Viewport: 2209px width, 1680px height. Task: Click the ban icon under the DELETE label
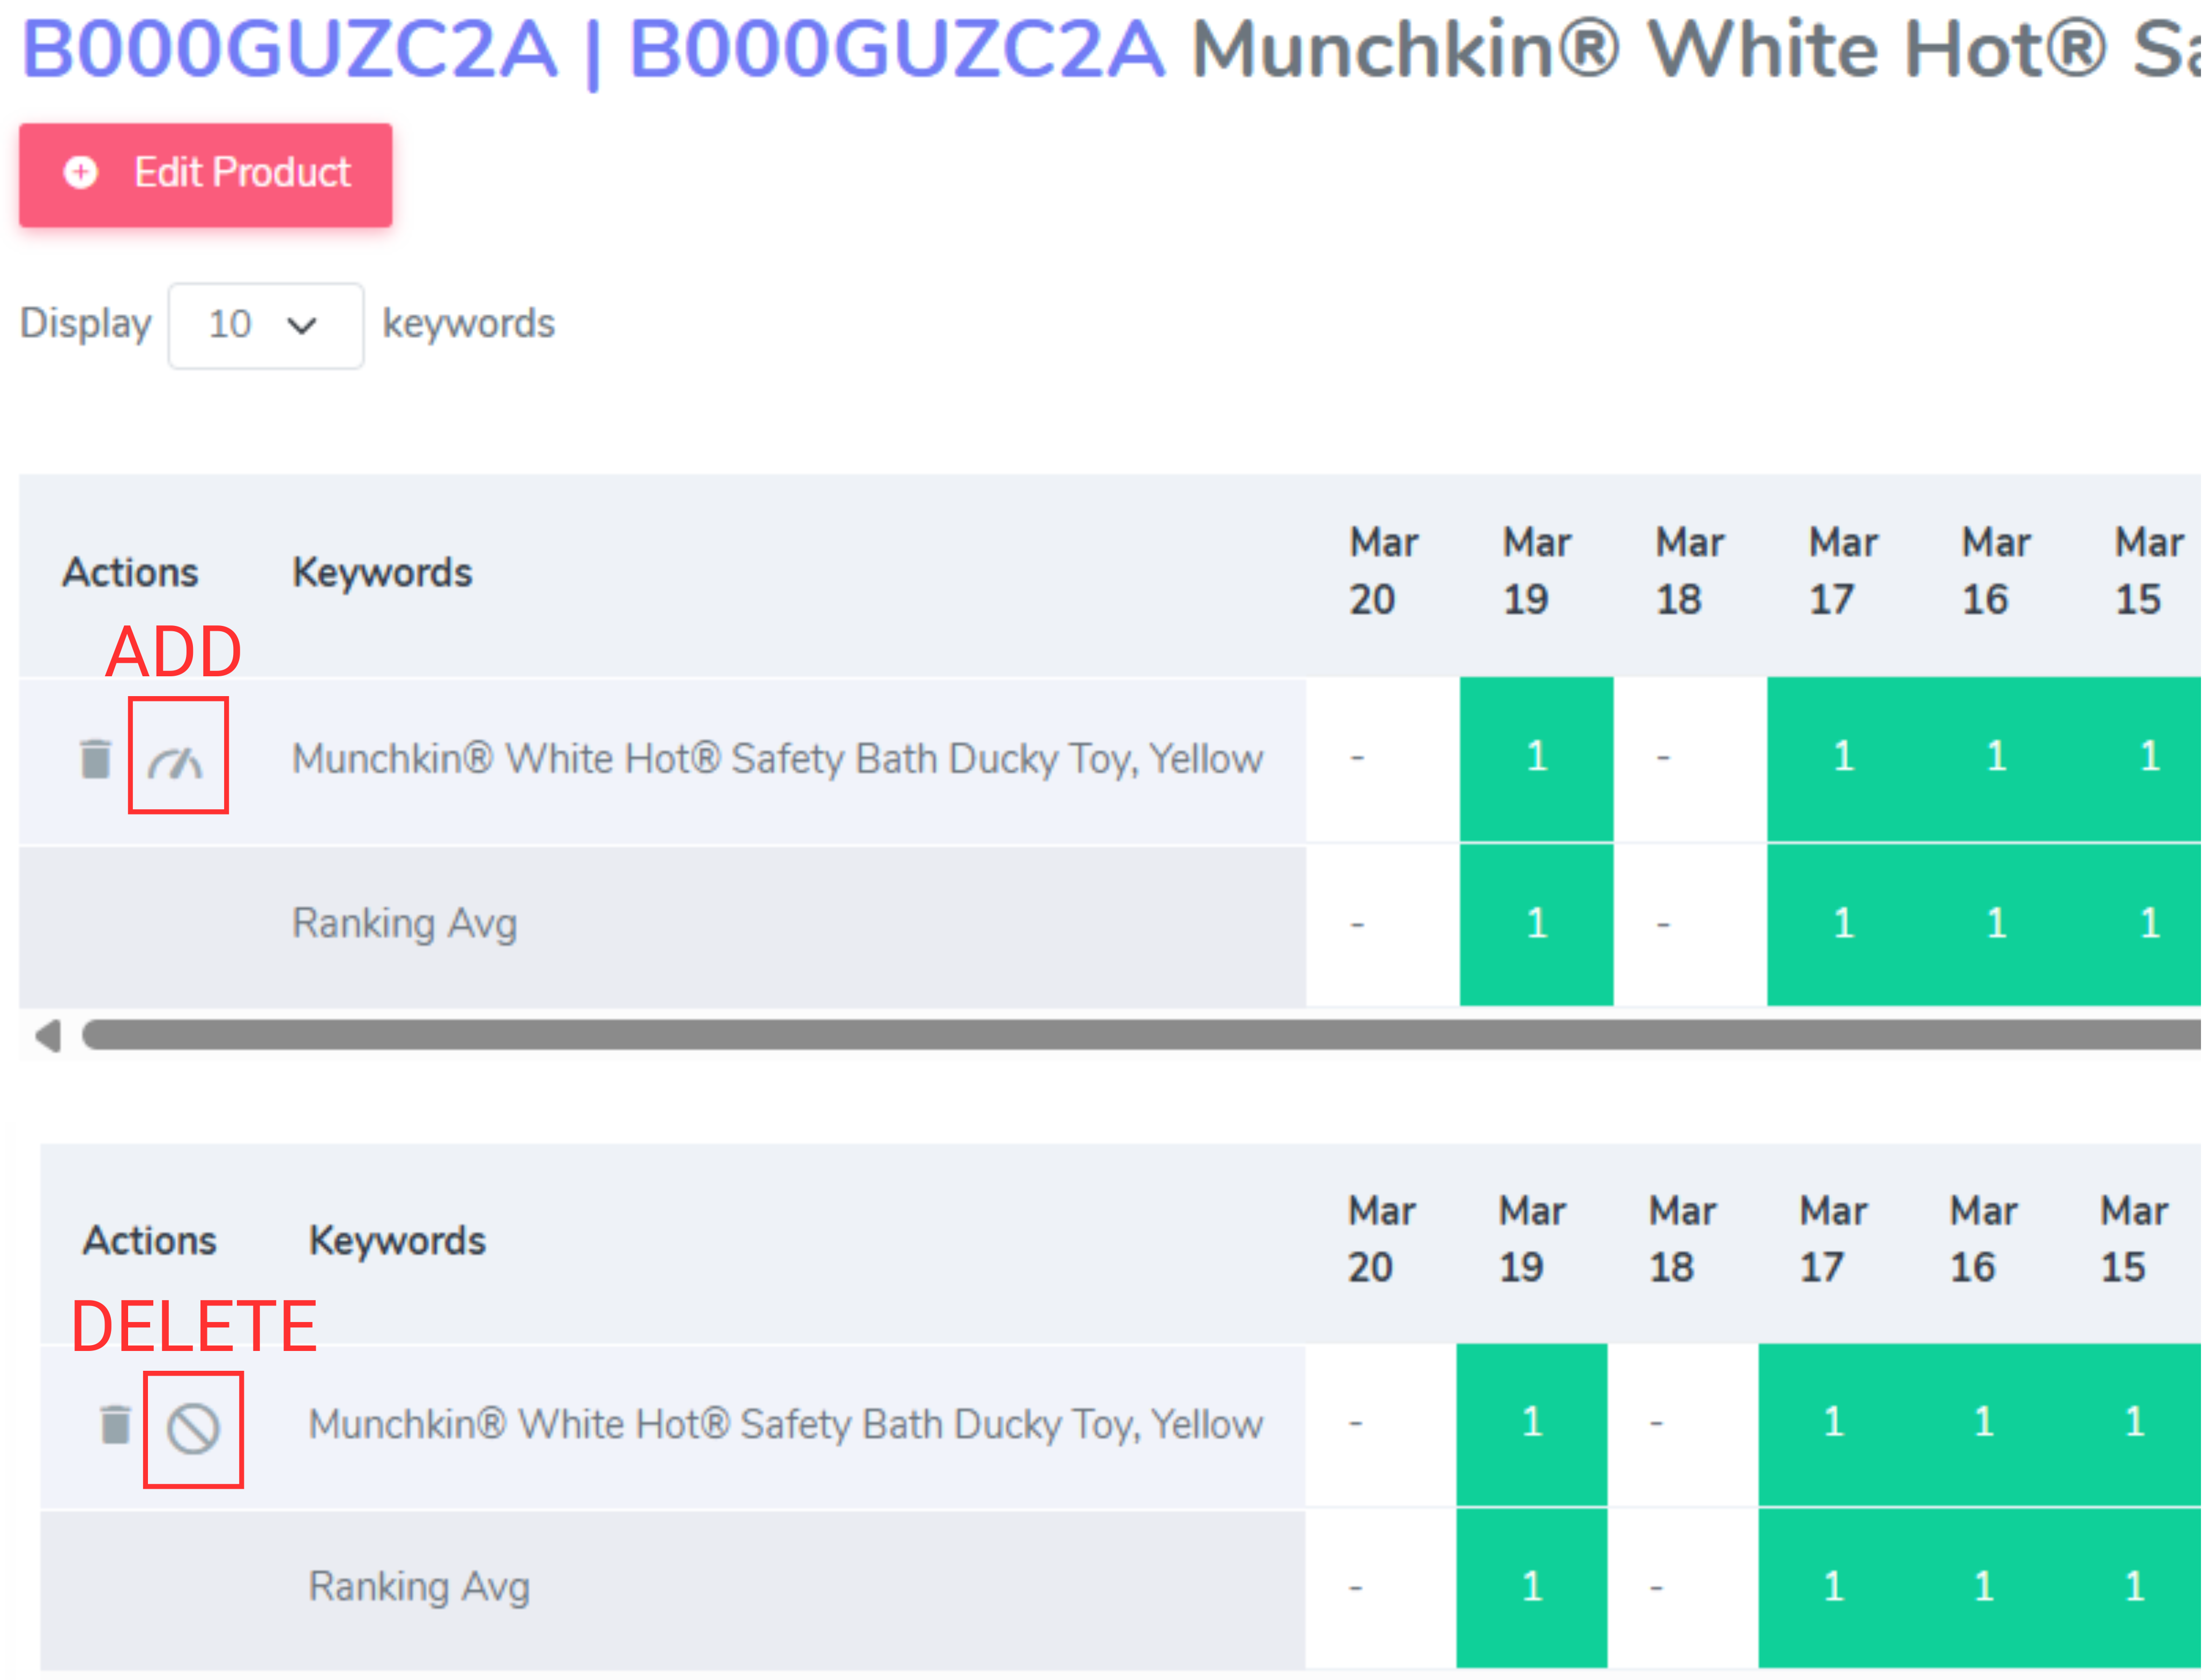[193, 1428]
